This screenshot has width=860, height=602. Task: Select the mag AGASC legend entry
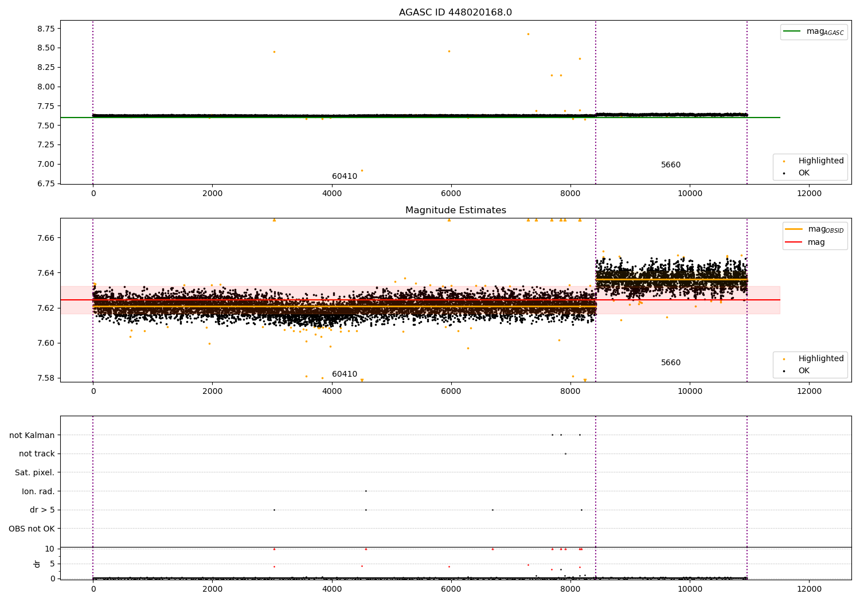click(814, 32)
